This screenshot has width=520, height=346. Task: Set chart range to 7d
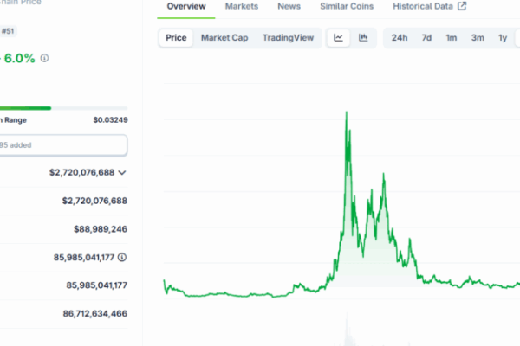(x=426, y=38)
